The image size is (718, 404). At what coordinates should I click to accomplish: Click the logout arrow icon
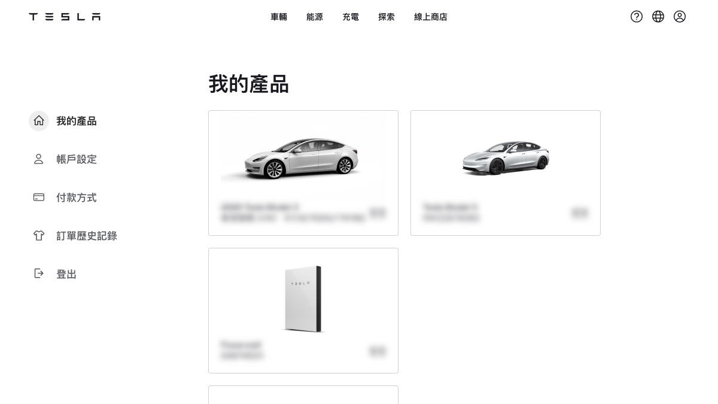click(39, 274)
